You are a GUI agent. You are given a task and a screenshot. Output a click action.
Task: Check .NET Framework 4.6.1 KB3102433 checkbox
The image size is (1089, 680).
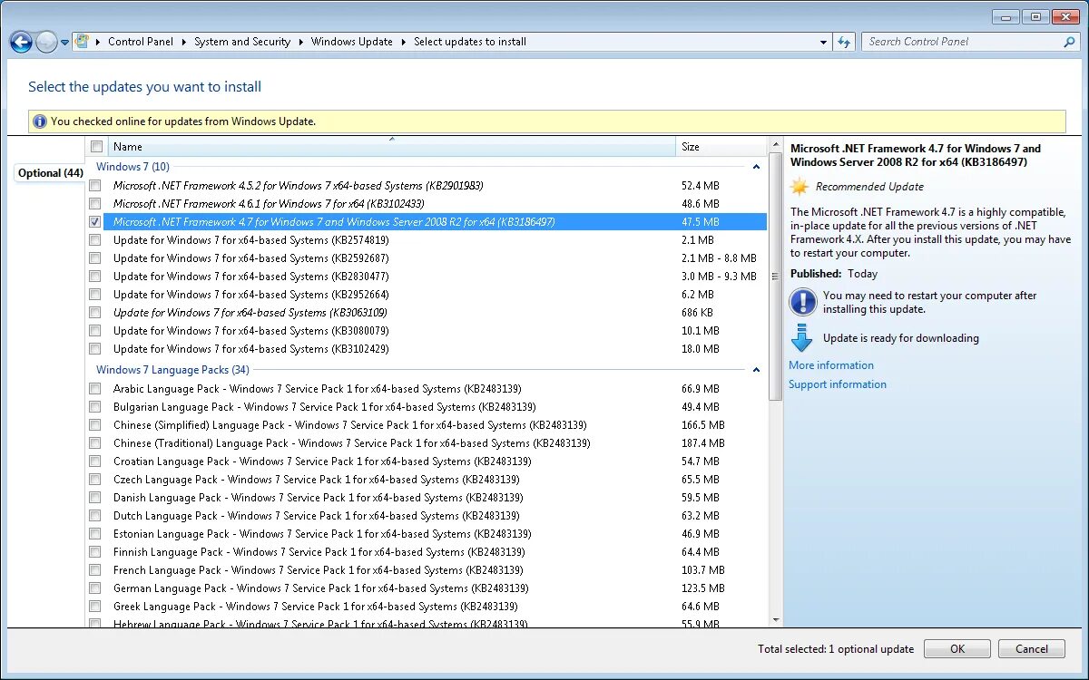pyautogui.click(x=95, y=204)
